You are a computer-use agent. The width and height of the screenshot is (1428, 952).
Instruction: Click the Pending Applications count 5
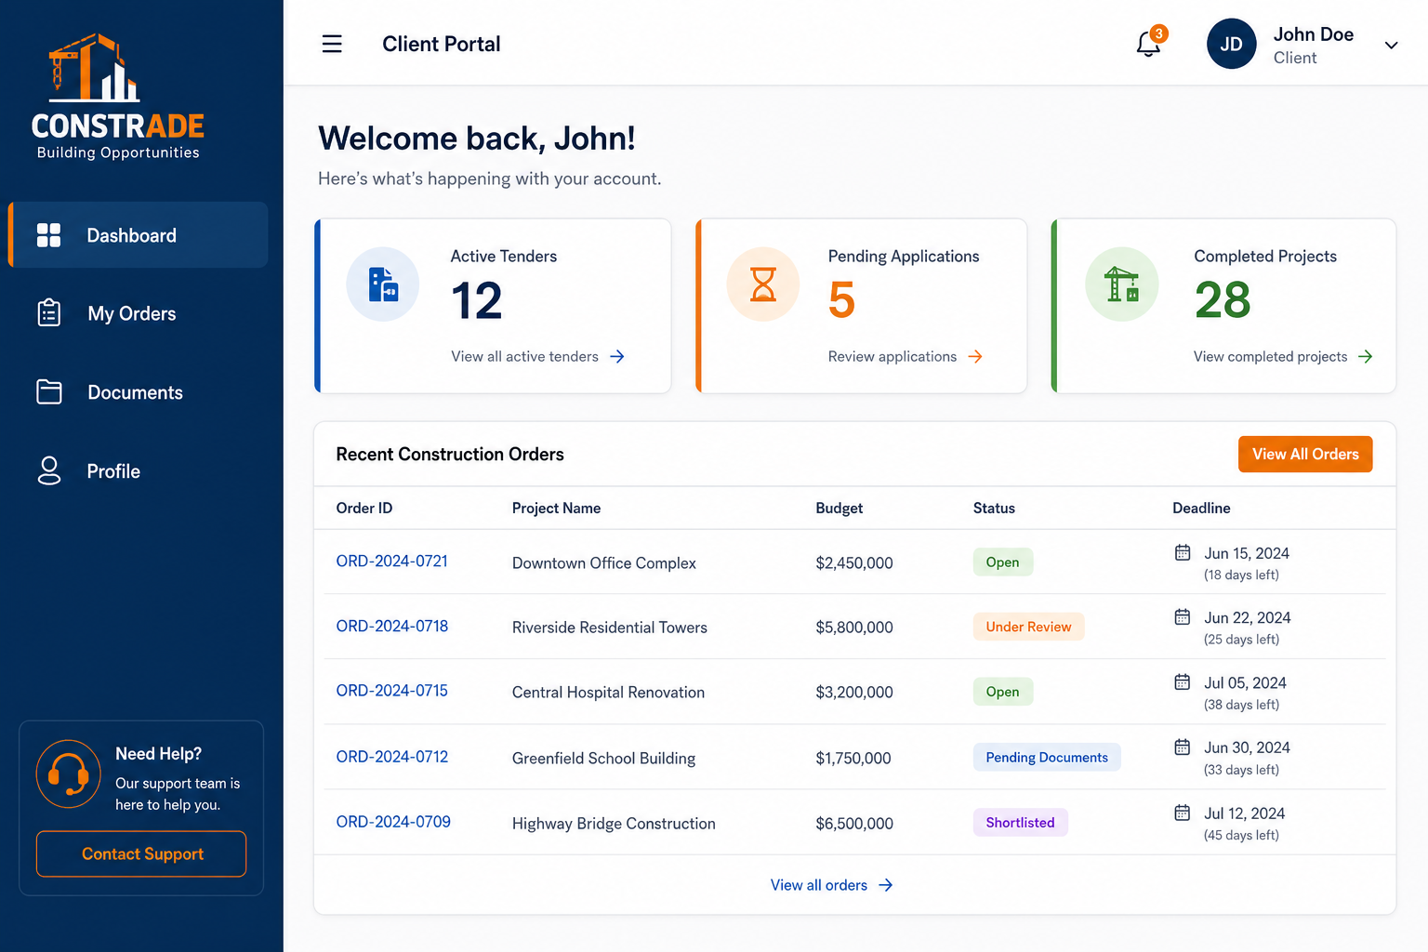tap(841, 300)
